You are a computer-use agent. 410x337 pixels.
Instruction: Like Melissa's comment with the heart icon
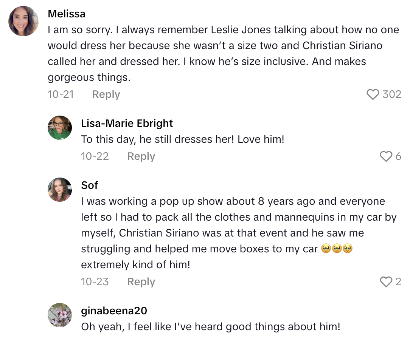(x=373, y=94)
